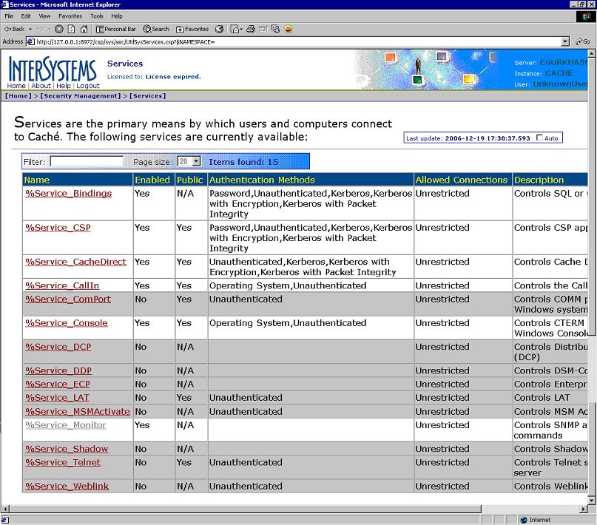Screen dimensions: 597x525
Task: Open the Forward button history dropdown arrow
Action: [49, 29]
